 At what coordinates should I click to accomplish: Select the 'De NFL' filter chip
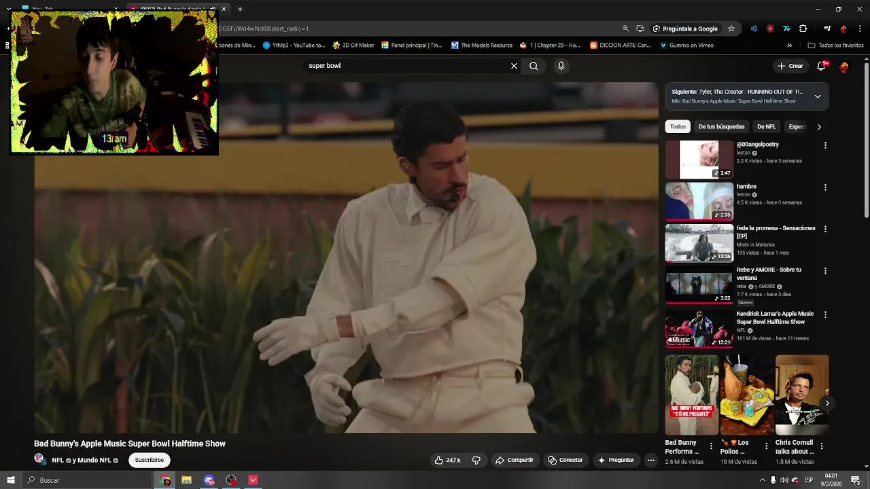point(766,126)
